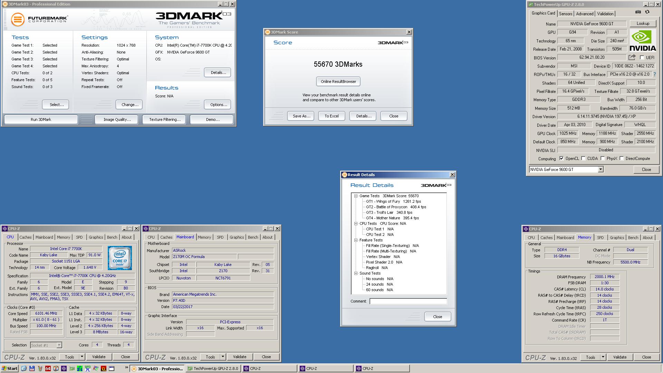
Task: Toggle the OpenCL computing checkbox
Action: click(561, 159)
